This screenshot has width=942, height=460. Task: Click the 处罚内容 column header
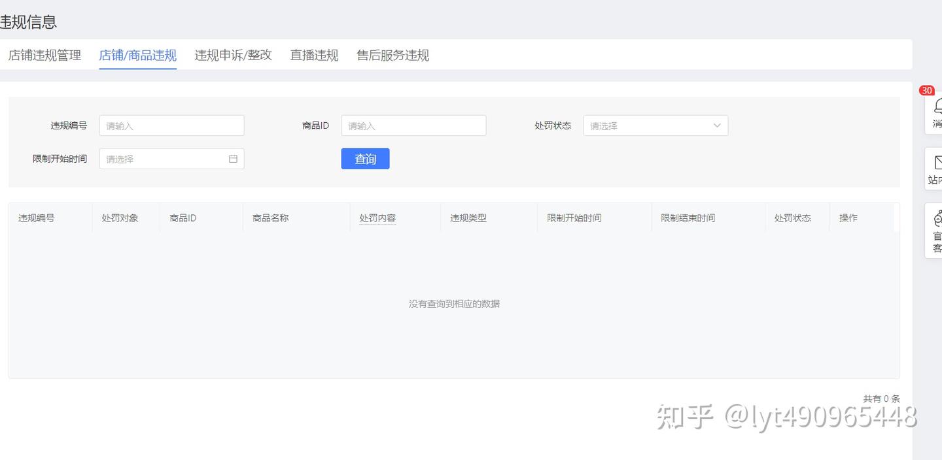[377, 218]
